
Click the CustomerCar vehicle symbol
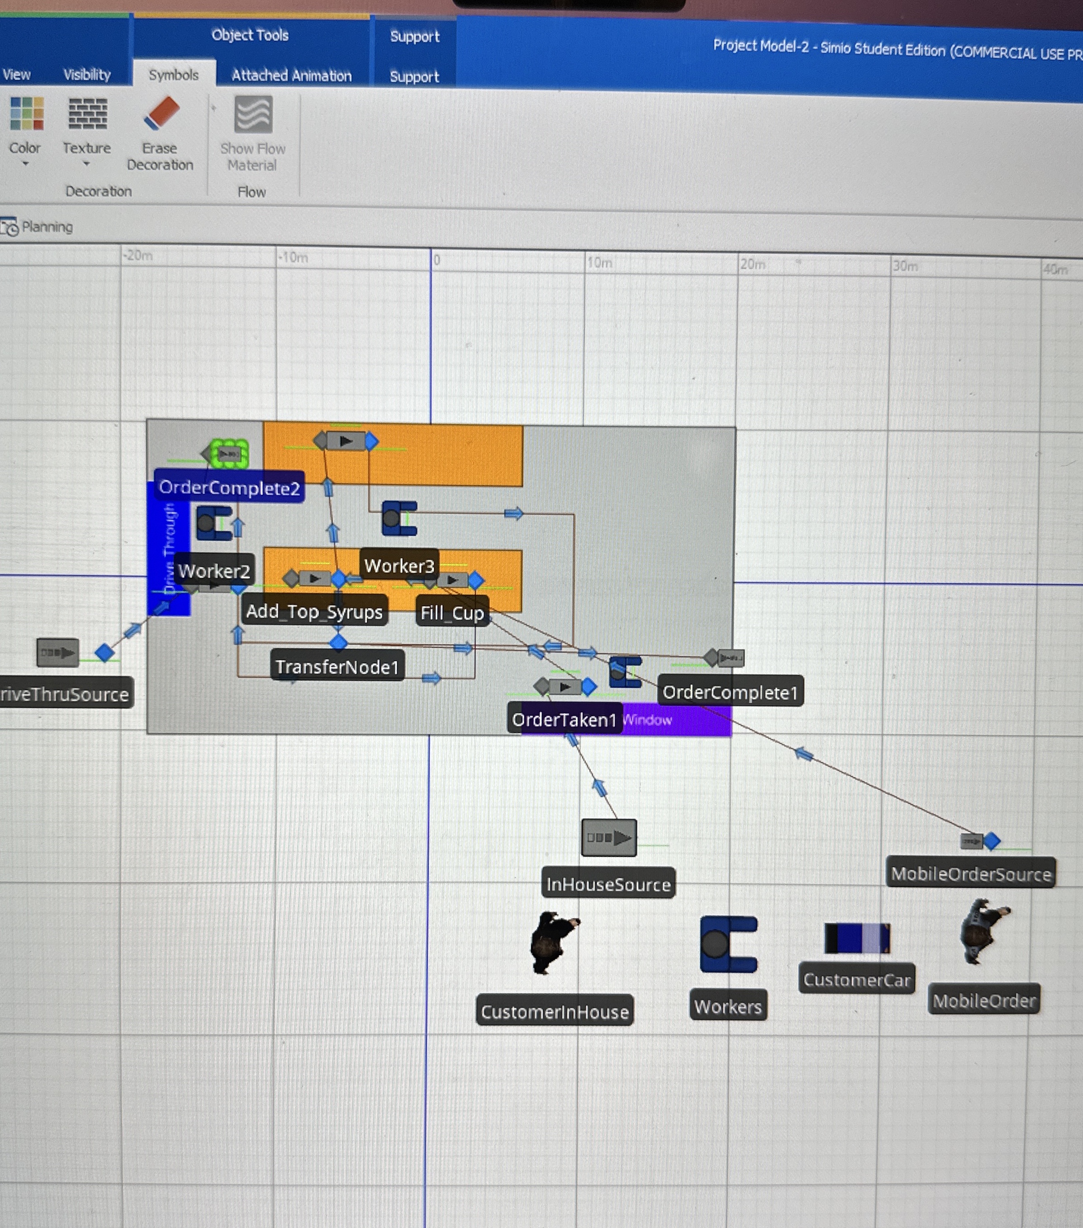[857, 939]
